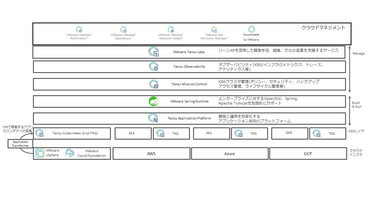Click the K8Sレイヤ side label
The image size is (369, 210).
click(x=356, y=131)
